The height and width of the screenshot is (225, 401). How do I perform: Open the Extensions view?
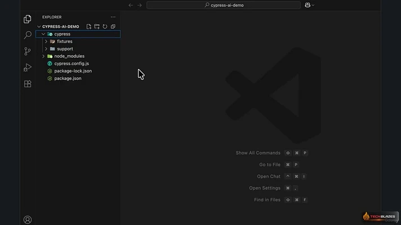(x=28, y=84)
